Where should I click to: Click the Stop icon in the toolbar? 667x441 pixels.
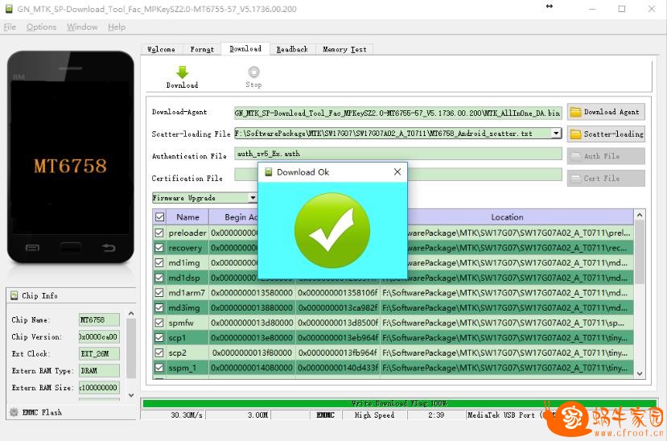[x=253, y=72]
